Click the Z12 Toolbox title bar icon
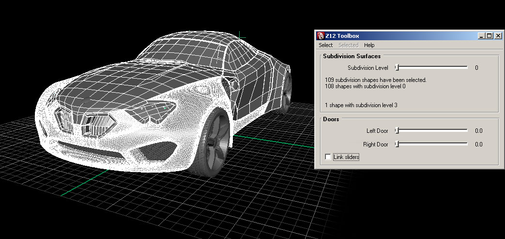505x239 pixels. click(320, 36)
